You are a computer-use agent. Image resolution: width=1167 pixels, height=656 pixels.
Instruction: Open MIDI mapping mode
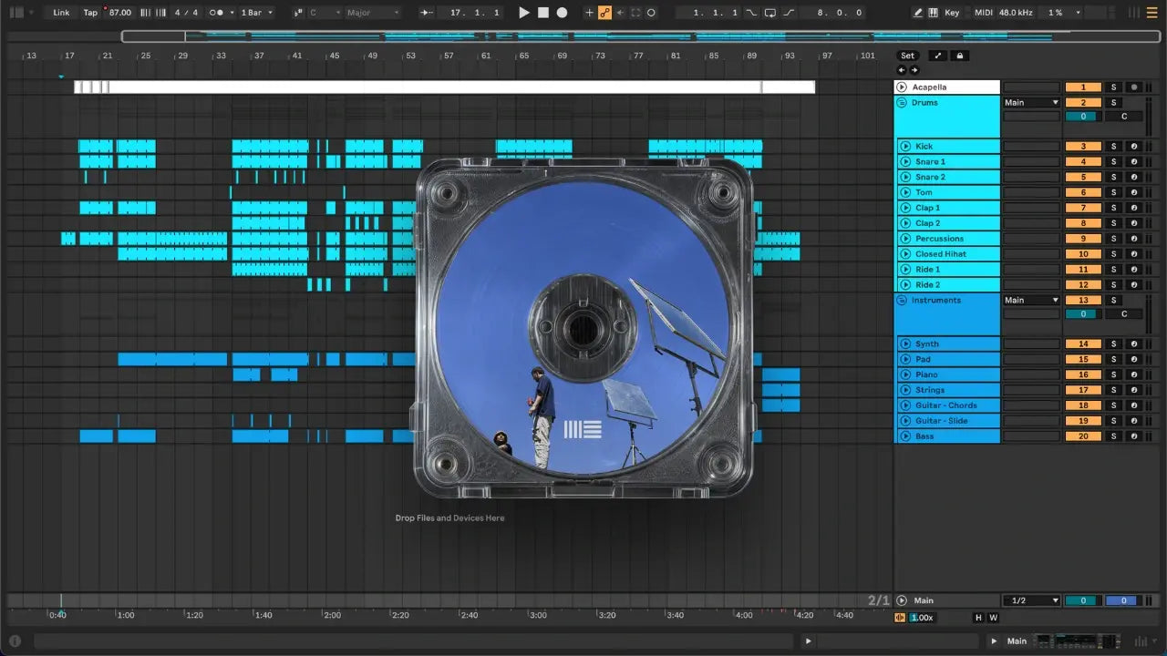983,13
